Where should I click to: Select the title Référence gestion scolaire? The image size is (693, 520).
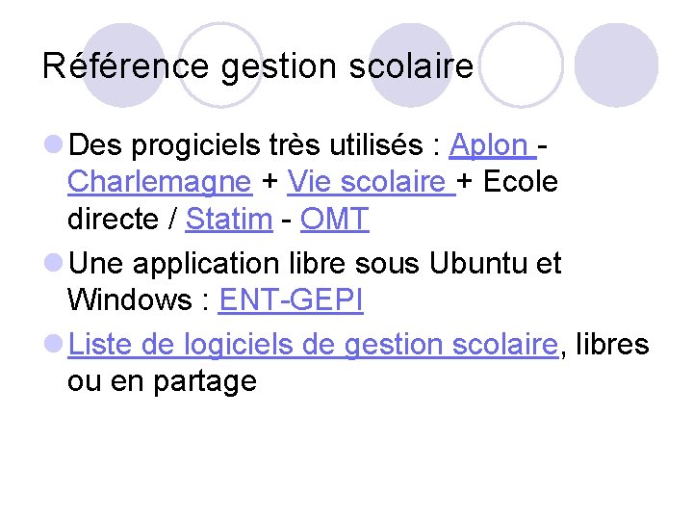(258, 66)
